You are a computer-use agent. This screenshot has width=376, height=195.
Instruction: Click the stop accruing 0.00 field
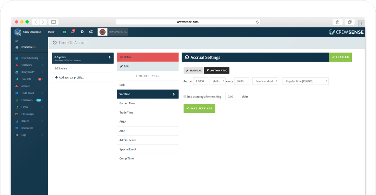coord(233,96)
